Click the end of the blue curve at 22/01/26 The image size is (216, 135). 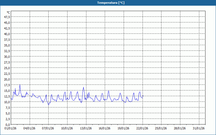pos(143,96)
